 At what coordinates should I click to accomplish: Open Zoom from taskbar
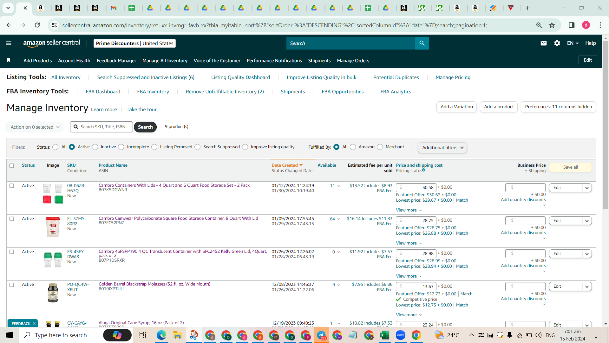coord(400,335)
